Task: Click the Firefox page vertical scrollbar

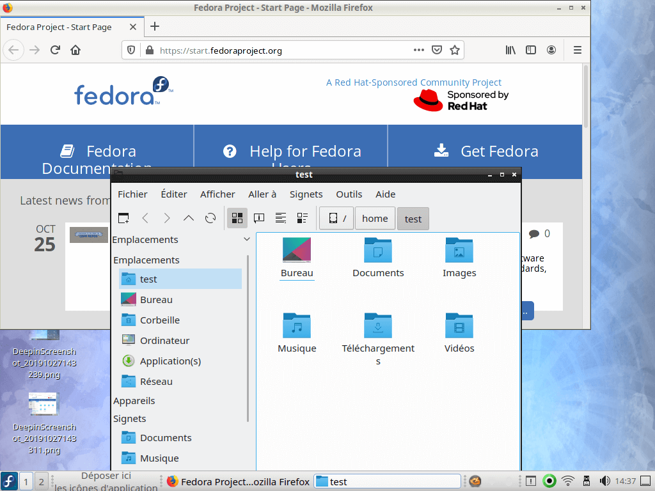Action: point(586,97)
